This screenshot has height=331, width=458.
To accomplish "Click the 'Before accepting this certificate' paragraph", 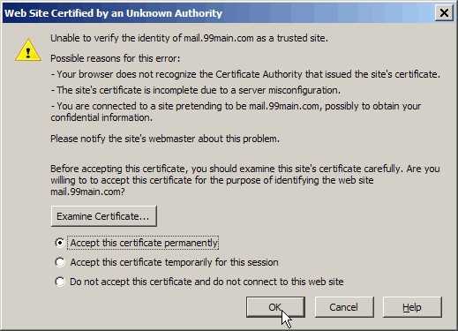I will pyautogui.click(x=245, y=180).
